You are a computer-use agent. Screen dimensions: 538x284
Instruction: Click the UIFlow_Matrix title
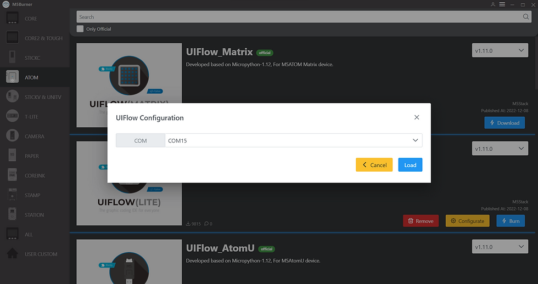[219, 52]
